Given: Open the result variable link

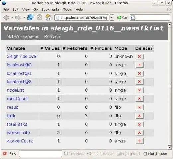Looking at the screenshot, I should pyautogui.click(x=12, y=107).
